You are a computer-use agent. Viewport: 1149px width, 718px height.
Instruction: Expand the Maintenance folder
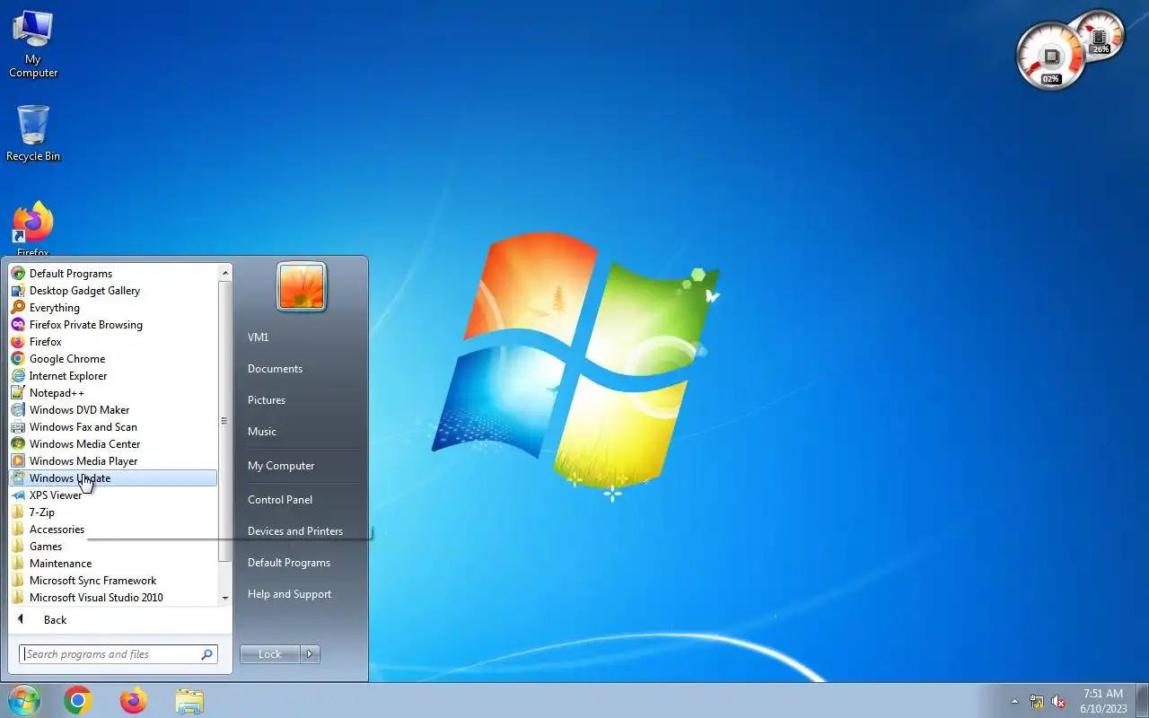[112, 564]
